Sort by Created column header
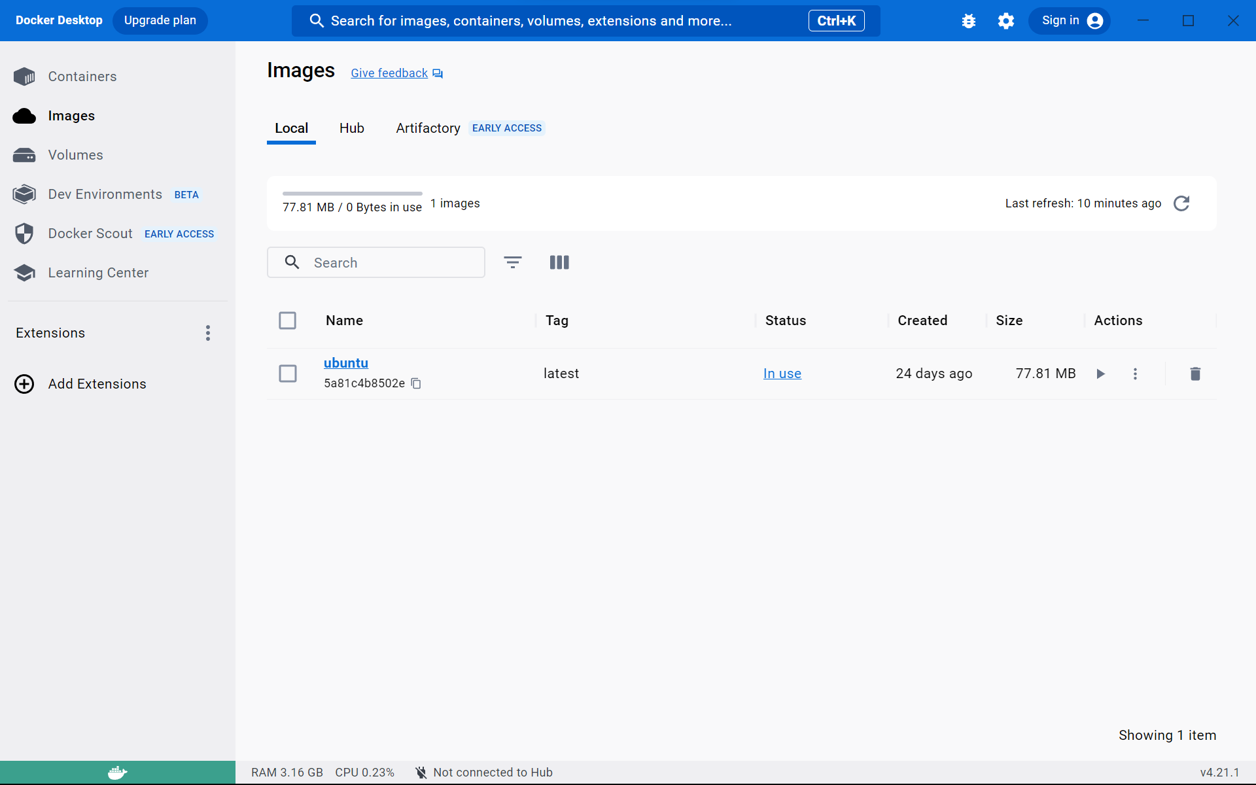The width and height of the screenshot is (1256, 785). coord(922,321)
